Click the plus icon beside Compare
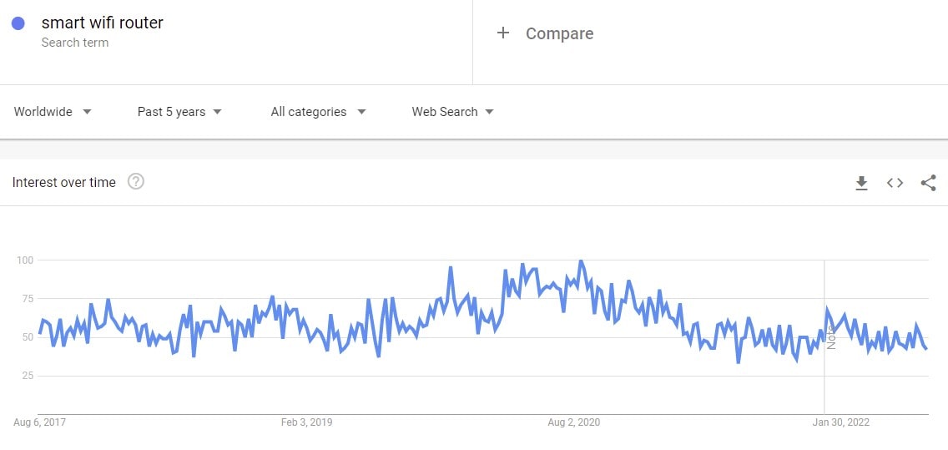 (502, 33)
